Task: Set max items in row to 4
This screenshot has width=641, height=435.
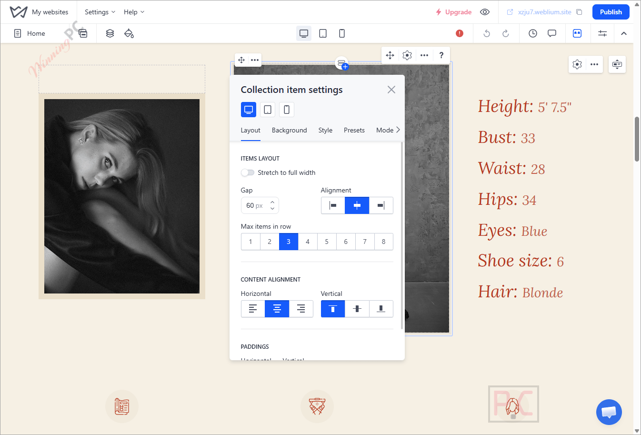Action: point(308,242)
